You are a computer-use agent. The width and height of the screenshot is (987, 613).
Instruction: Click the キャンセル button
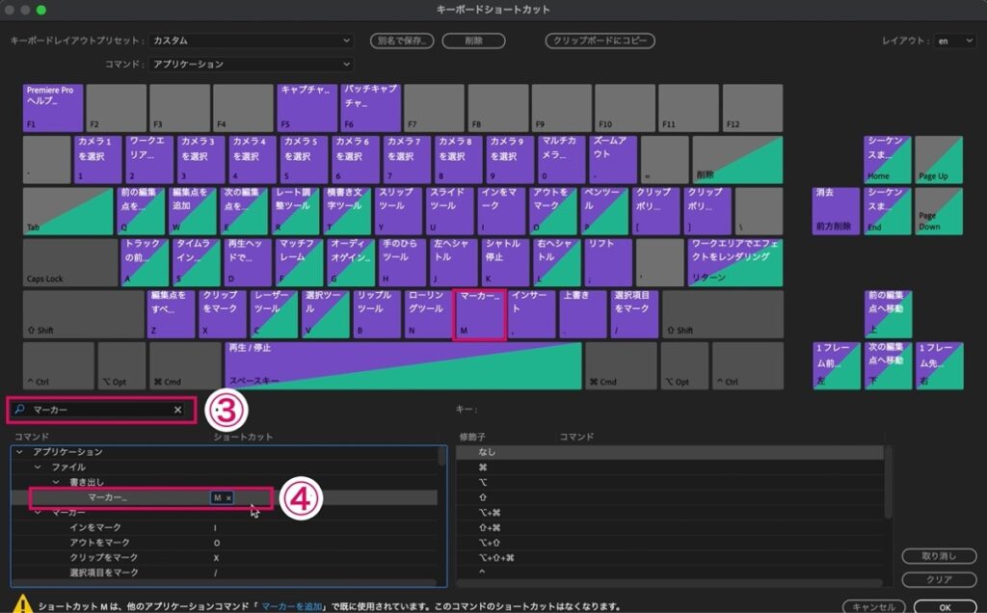[x=873, y=606]
